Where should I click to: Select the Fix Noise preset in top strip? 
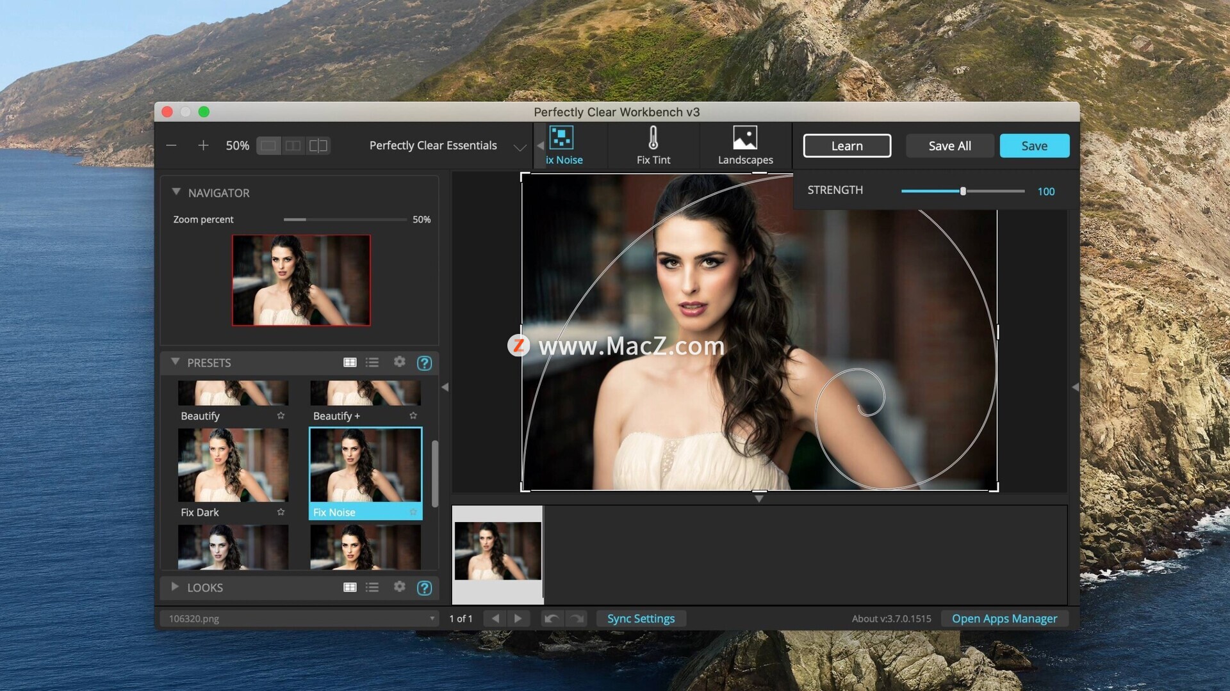[x=563, y=146]
